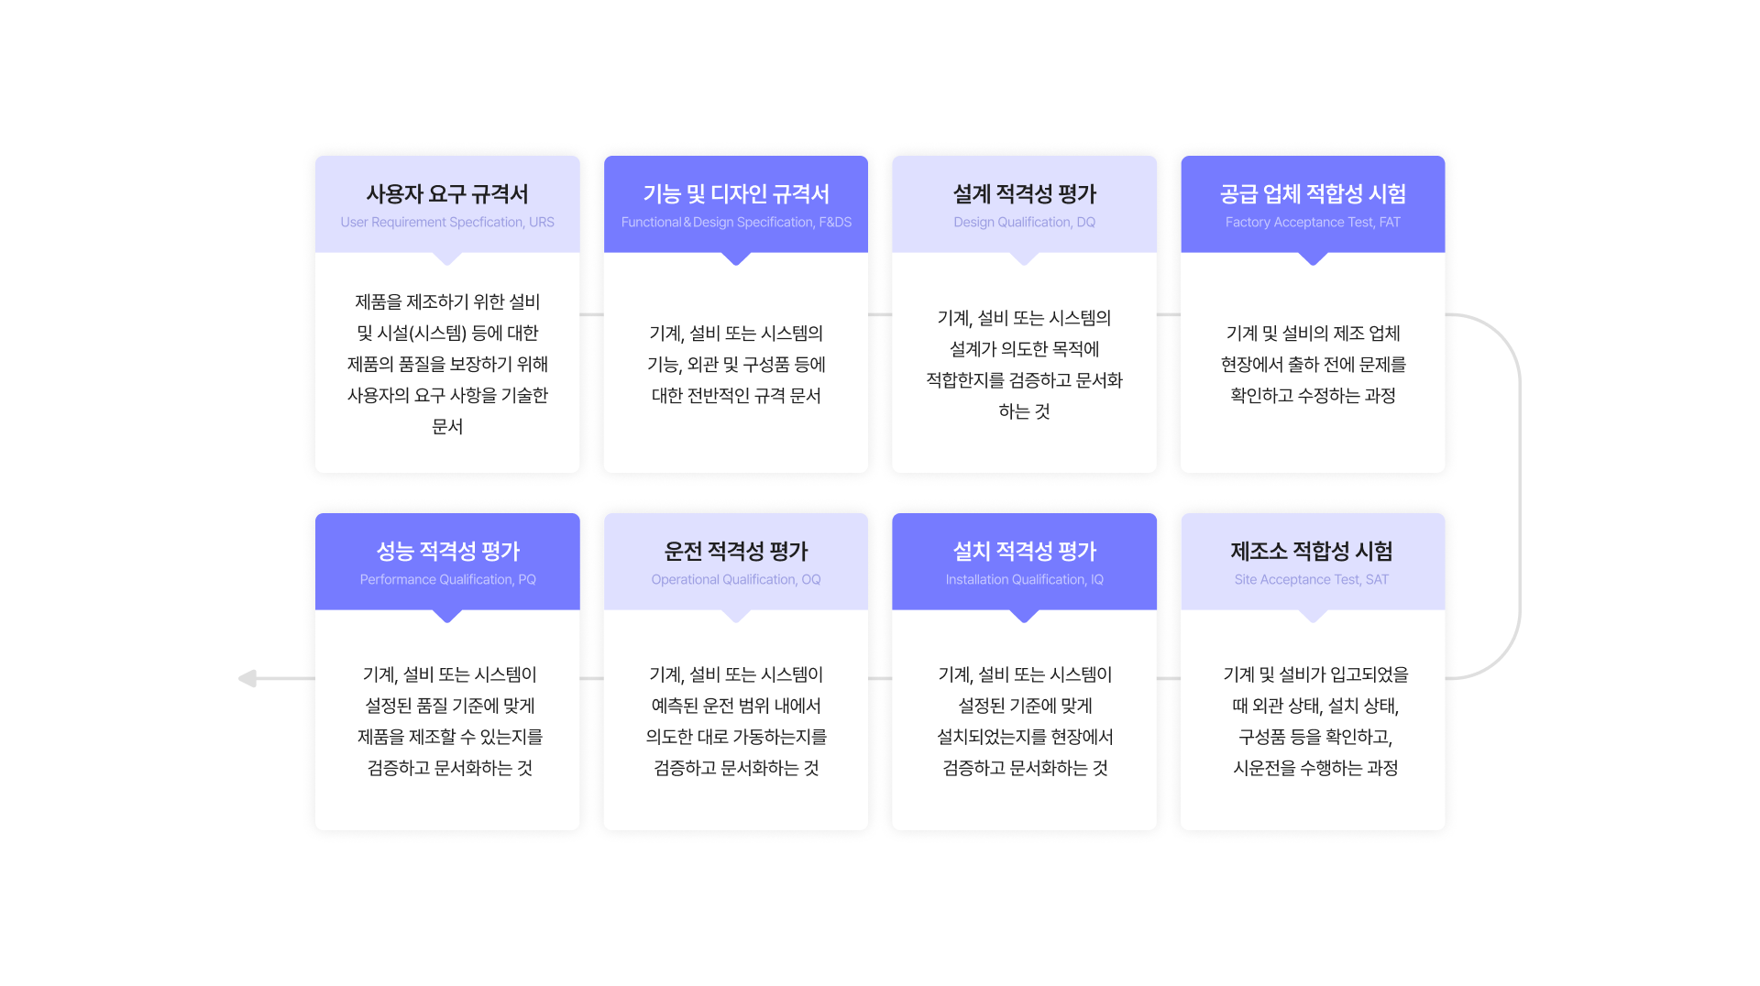
Task: Click the description text of the URS card
Action: (447, 364)
